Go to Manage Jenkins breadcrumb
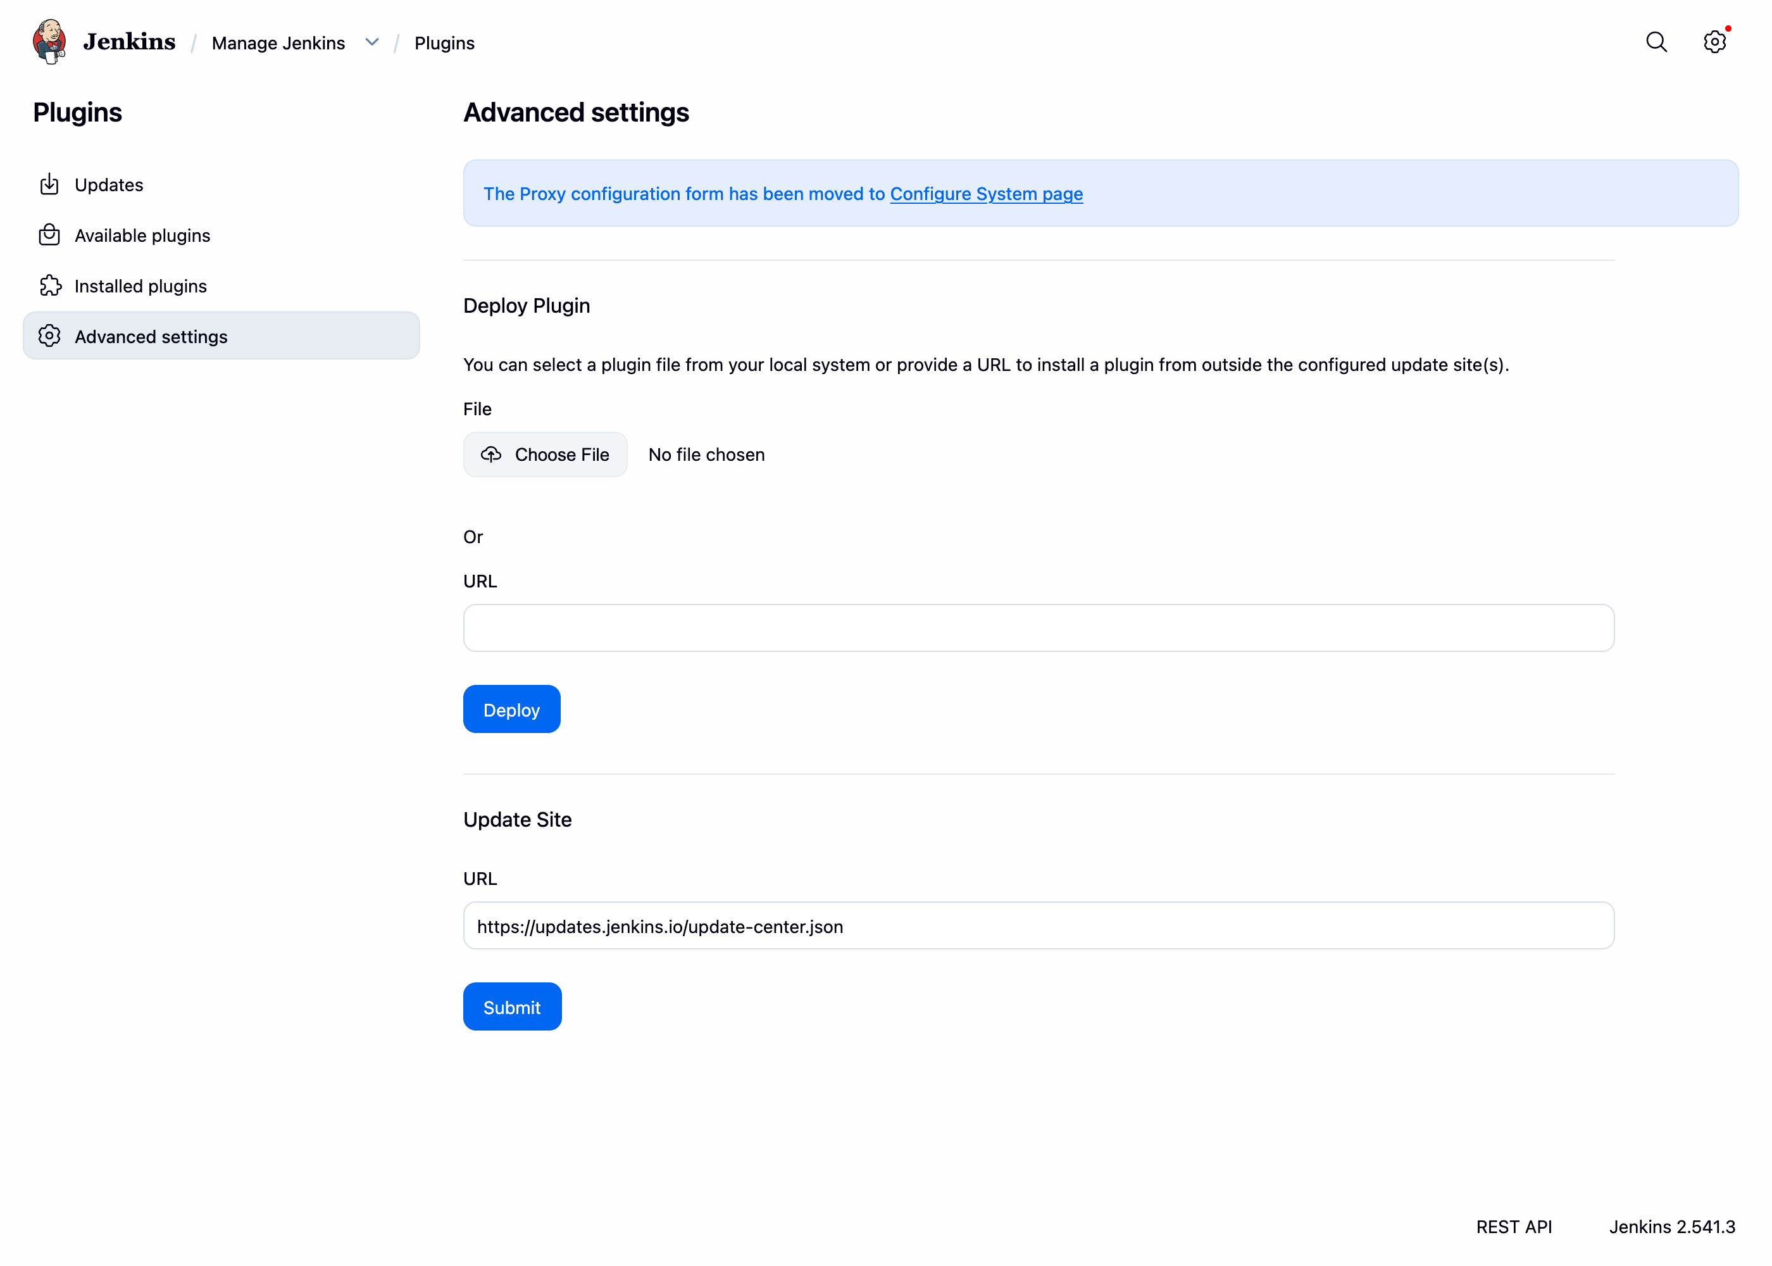This screenshot has height=1266, width=1772. (x=278, y=43)
